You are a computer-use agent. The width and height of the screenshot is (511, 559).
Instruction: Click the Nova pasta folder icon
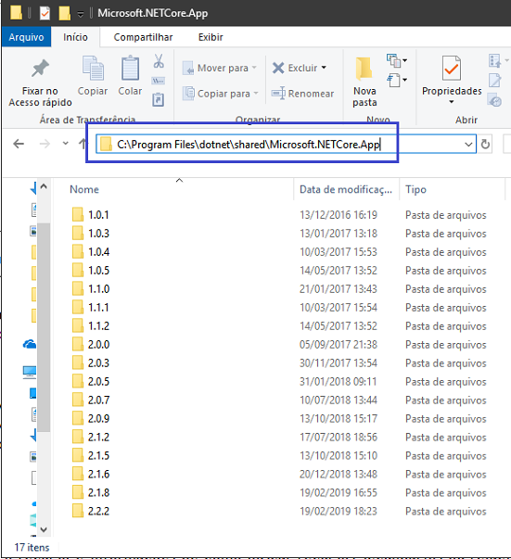pyautogui.click(x=364, y=68)
